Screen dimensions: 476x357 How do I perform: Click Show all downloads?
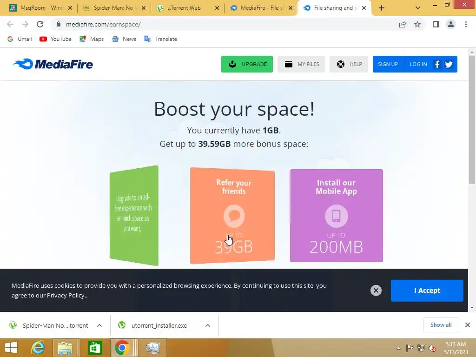tap(441, 325)
